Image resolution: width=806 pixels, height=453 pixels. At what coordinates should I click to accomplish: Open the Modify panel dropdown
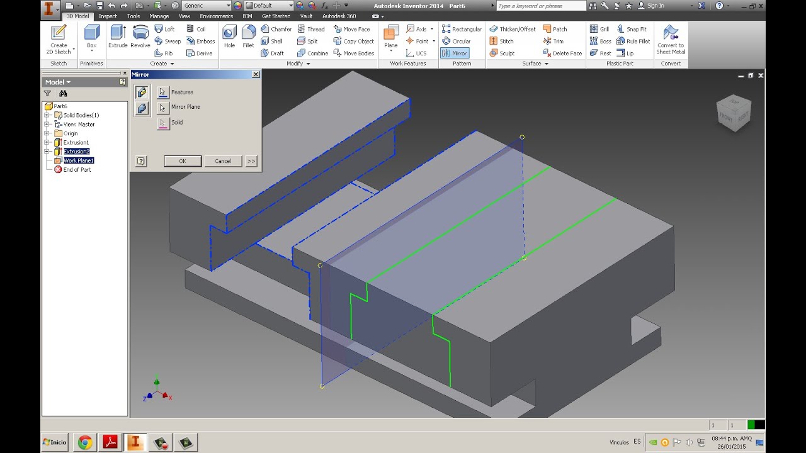click(298, 64)
